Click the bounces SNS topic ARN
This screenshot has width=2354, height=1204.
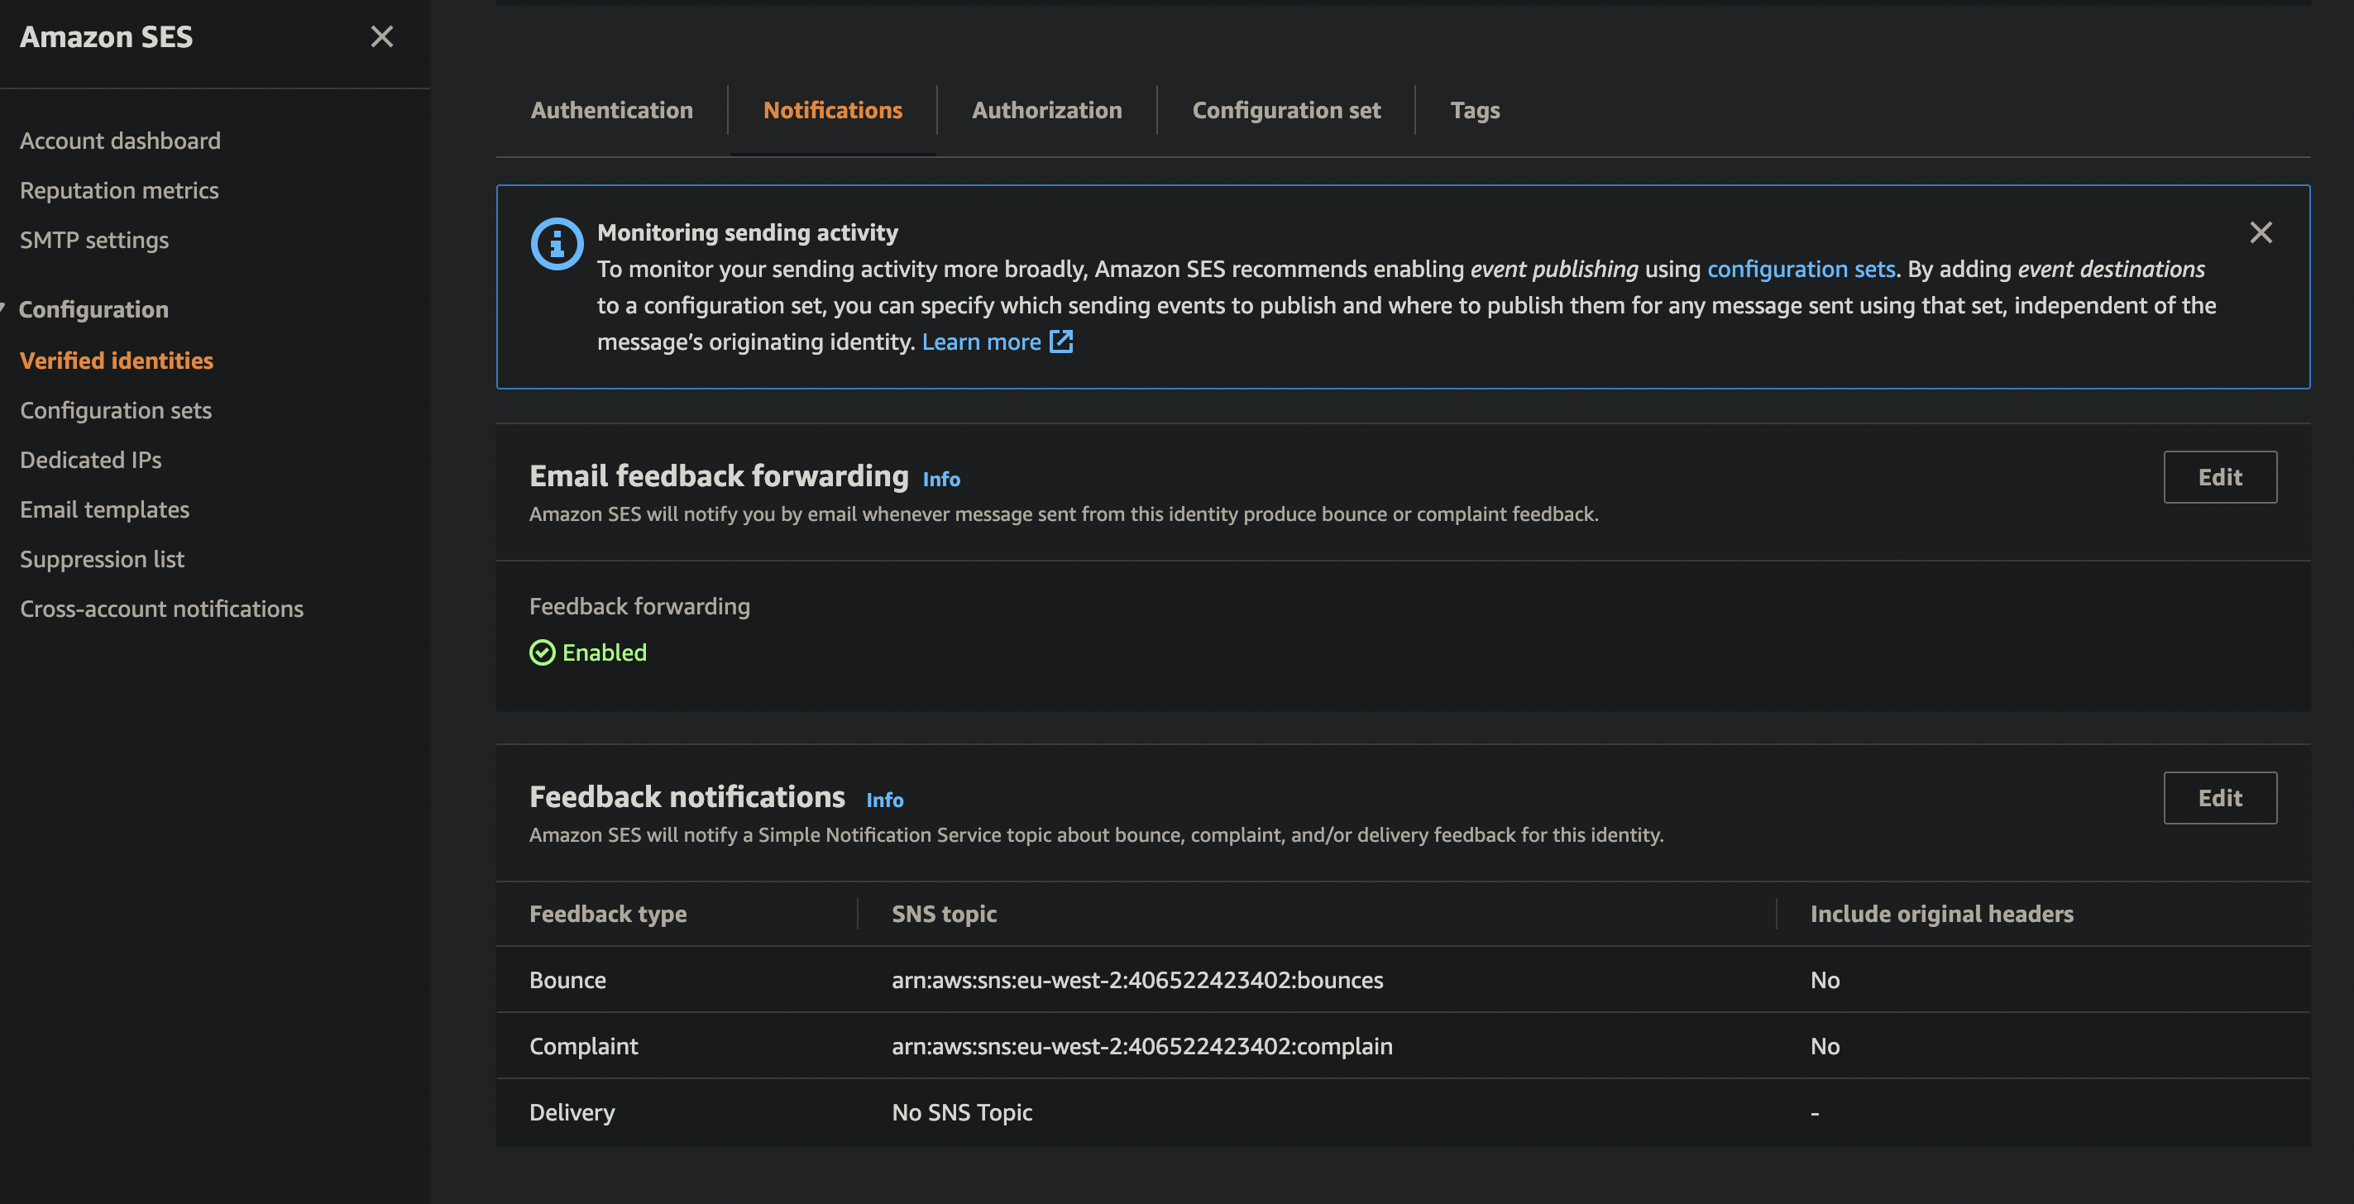point(1136,979)
